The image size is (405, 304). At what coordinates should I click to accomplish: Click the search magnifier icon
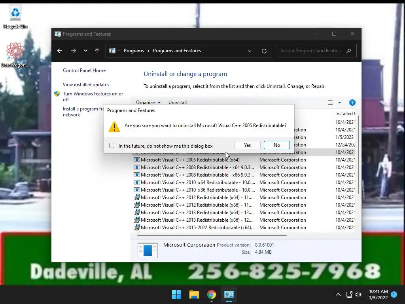[349, 51]
